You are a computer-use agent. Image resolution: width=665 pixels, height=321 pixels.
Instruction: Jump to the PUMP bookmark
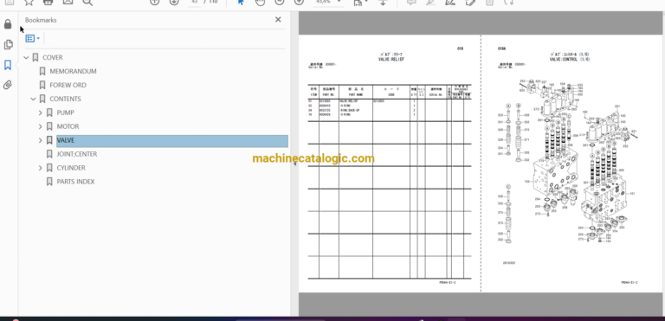click(x=65, y=112)
